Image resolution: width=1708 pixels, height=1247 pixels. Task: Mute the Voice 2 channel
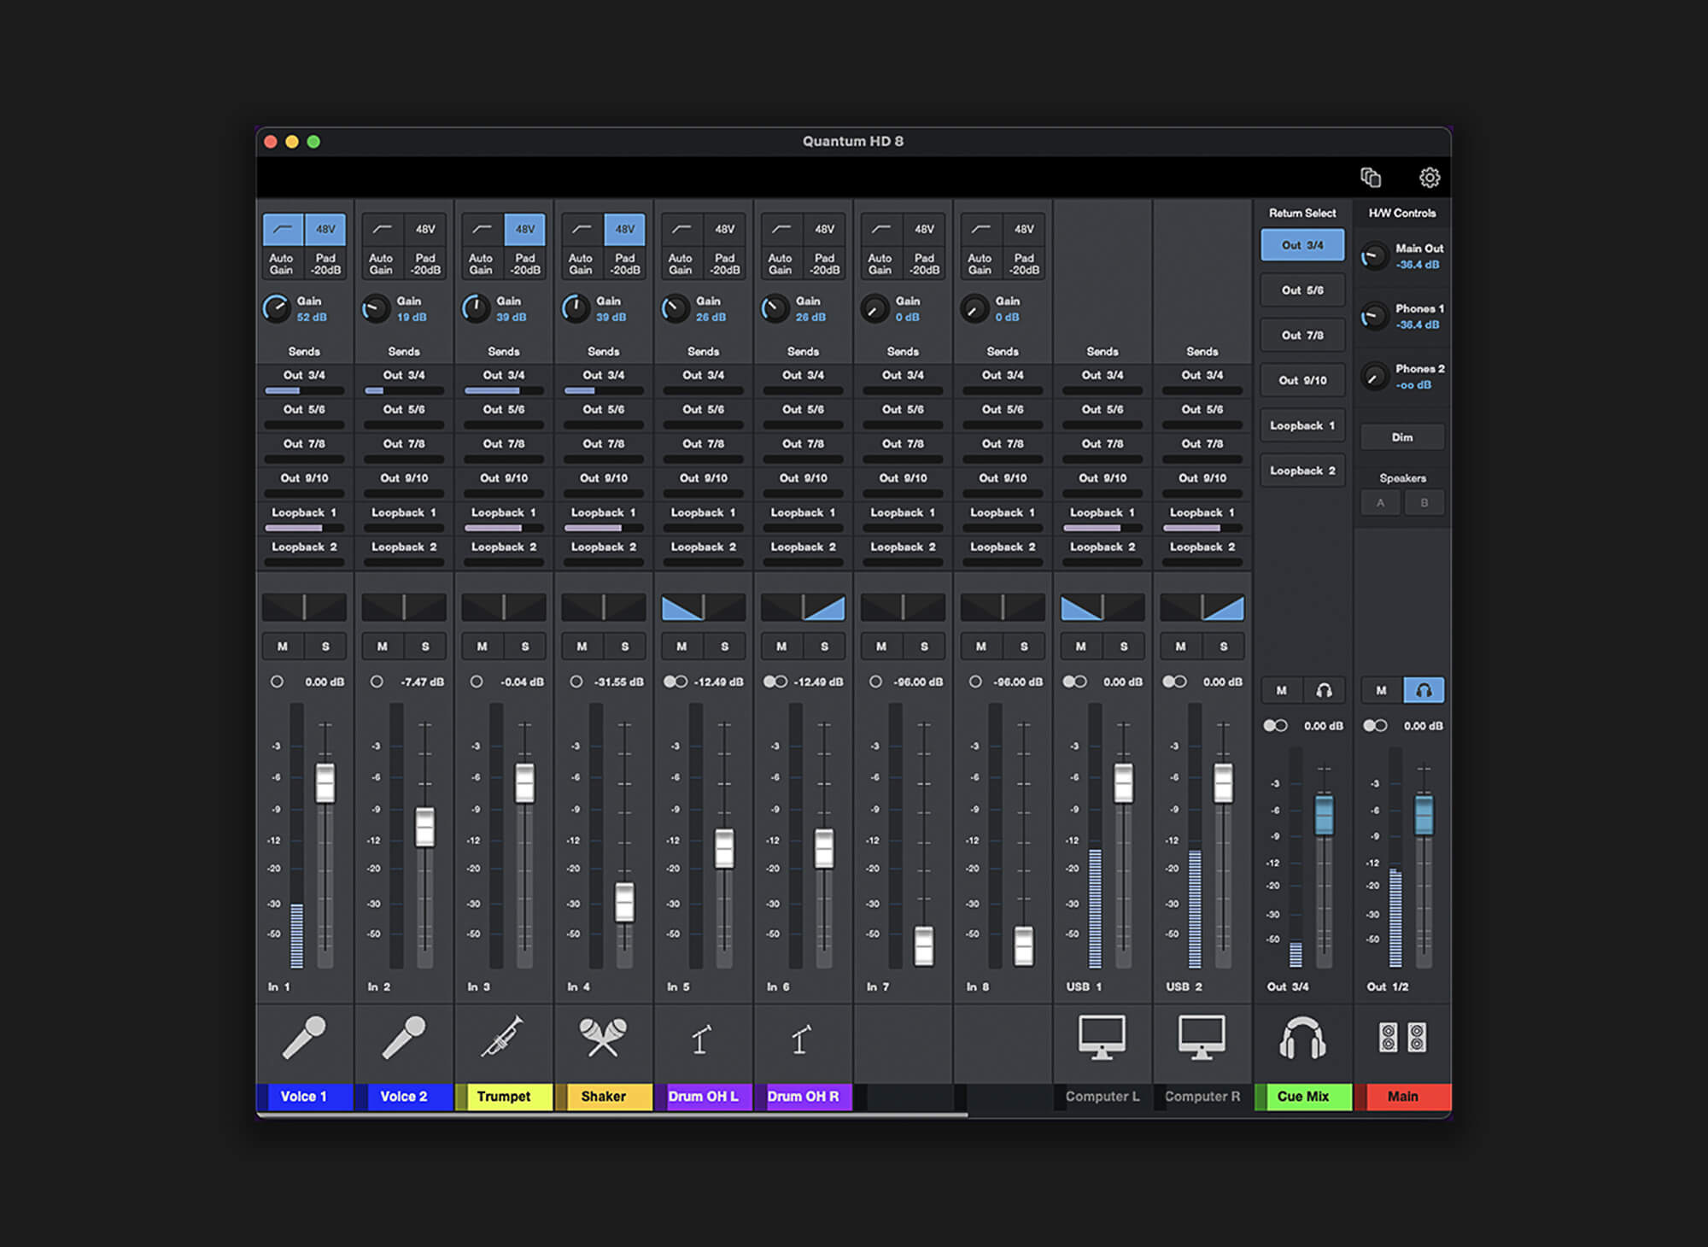(382, 647)
